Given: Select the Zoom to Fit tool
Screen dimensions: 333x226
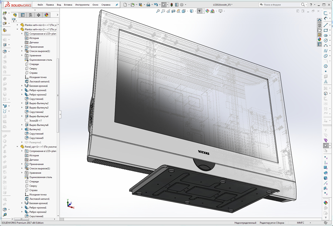Looking at the screenshot, I should pyautogui.click(x=158, y=11).
